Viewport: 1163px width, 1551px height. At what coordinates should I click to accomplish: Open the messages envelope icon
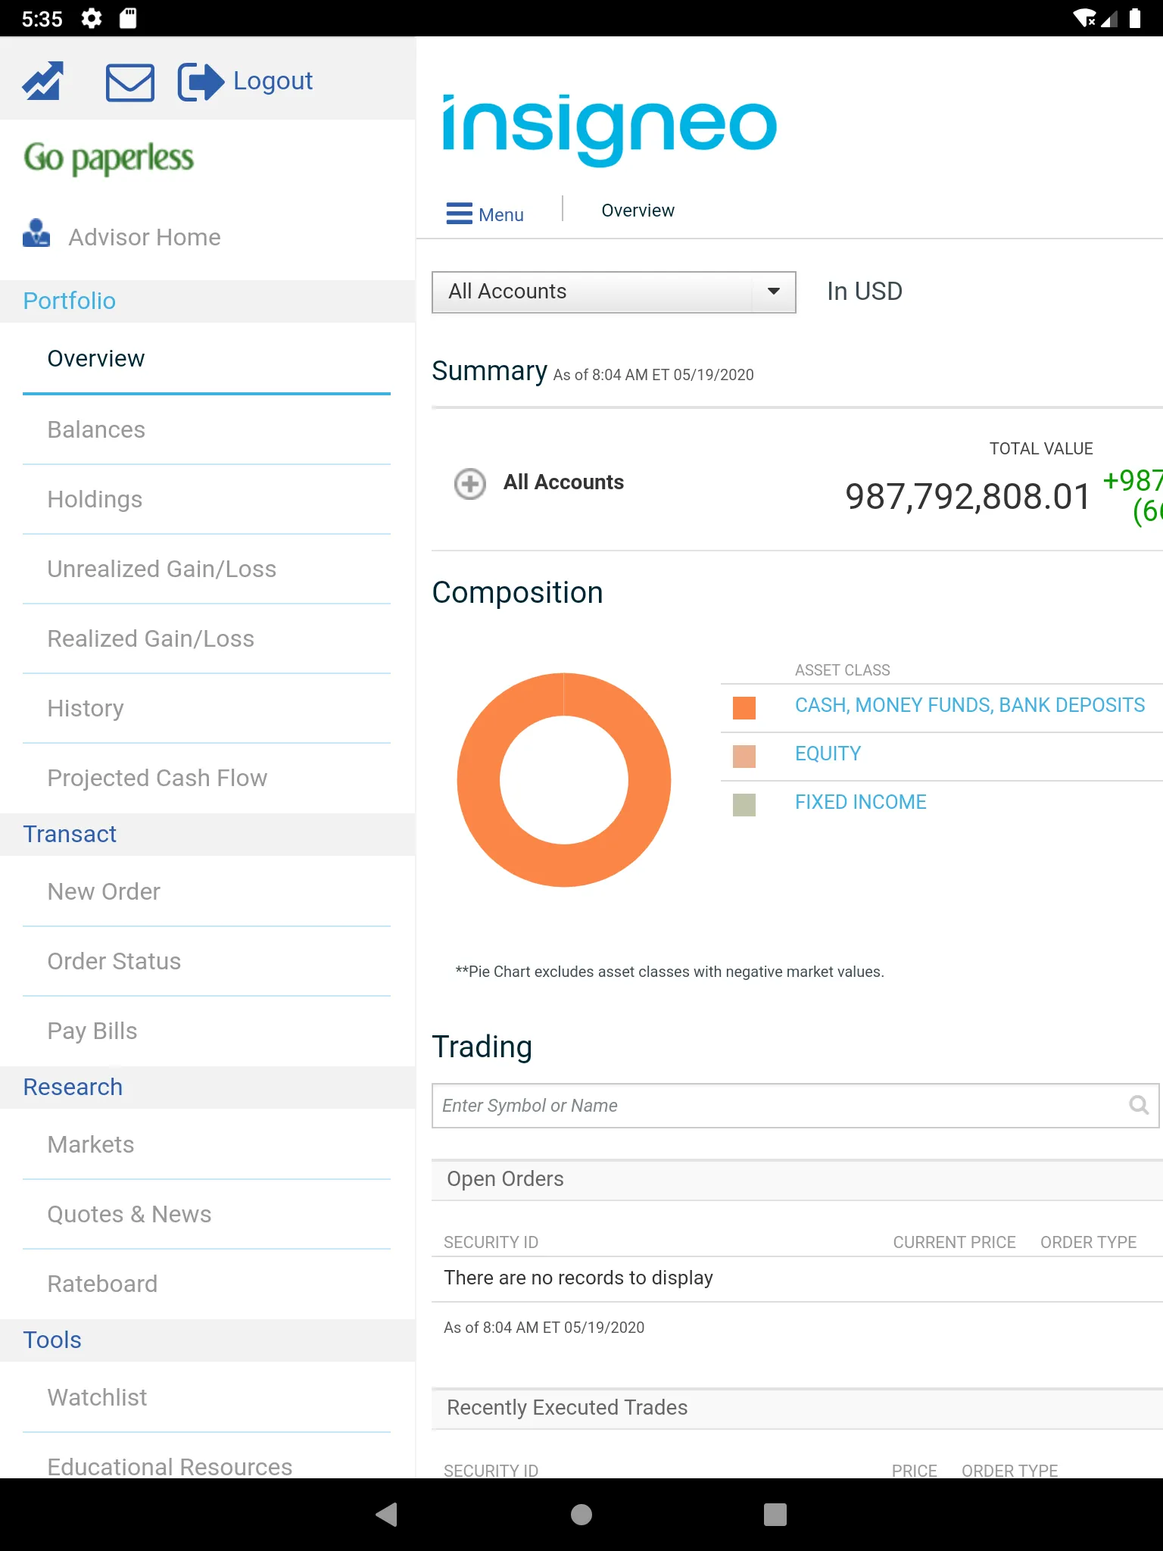[x=130, y=82]
